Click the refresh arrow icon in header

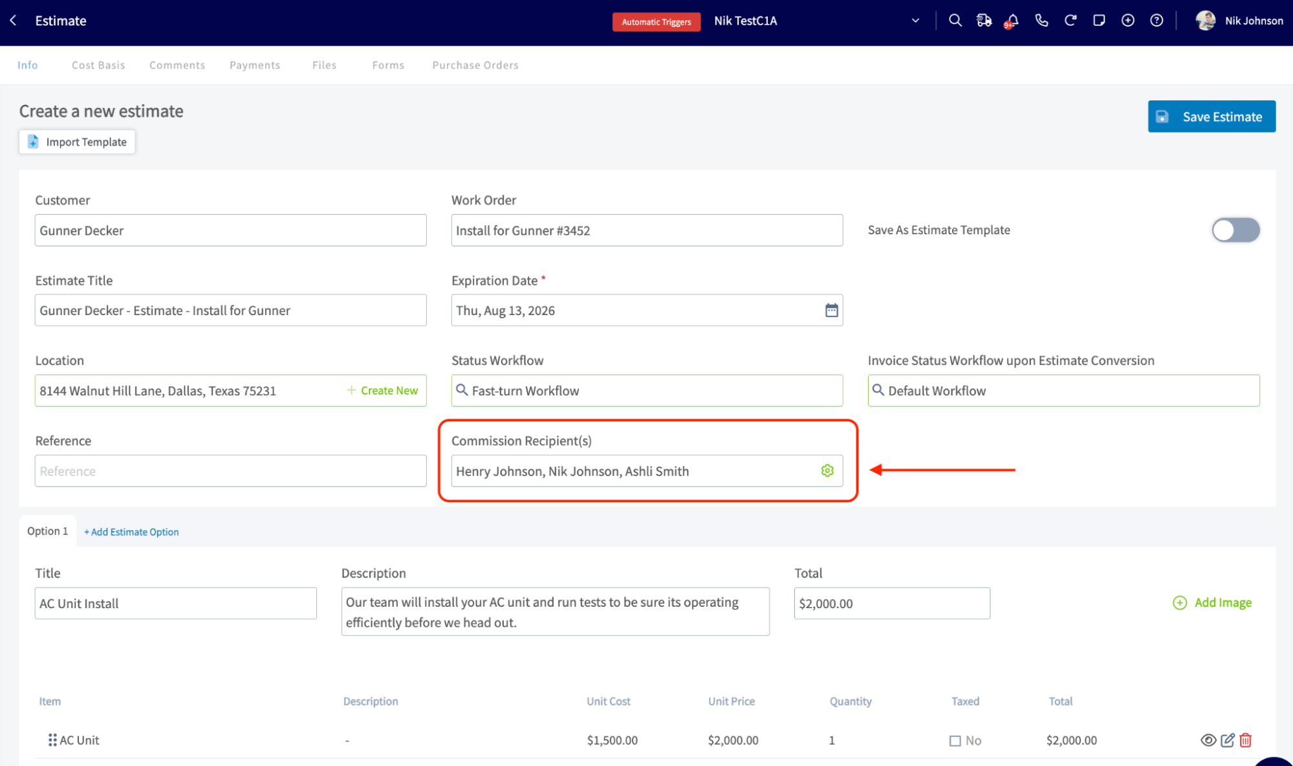(x=1070, y=21)
